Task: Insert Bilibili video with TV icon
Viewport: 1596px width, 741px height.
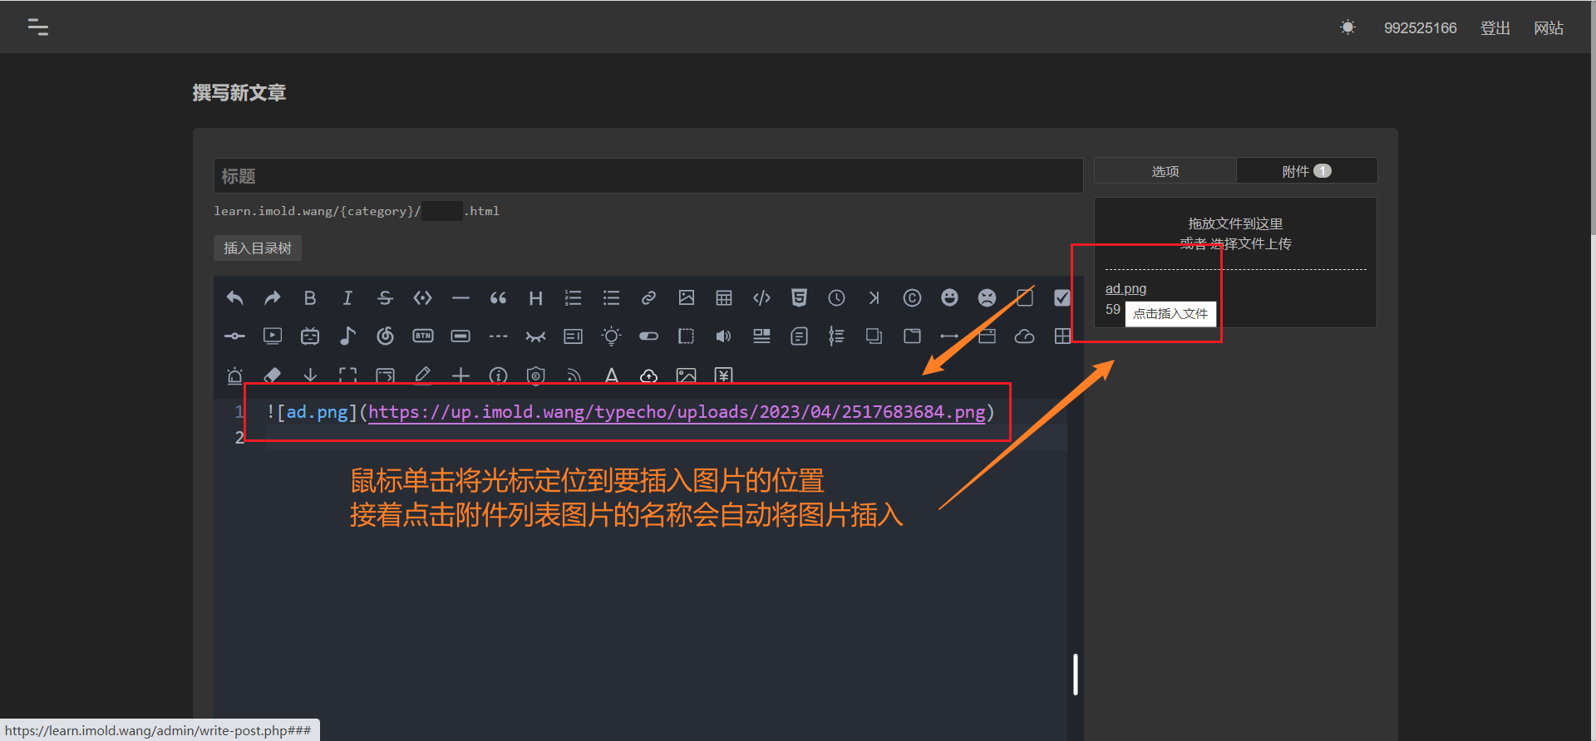Action: pyautogui.click(x=310, y=336)
